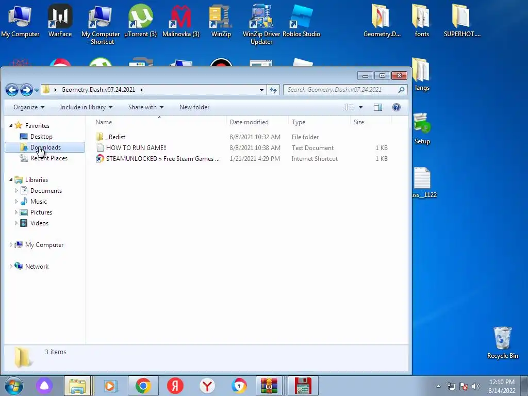
Task: Open the address bar history dropdown
Action: 261,90
